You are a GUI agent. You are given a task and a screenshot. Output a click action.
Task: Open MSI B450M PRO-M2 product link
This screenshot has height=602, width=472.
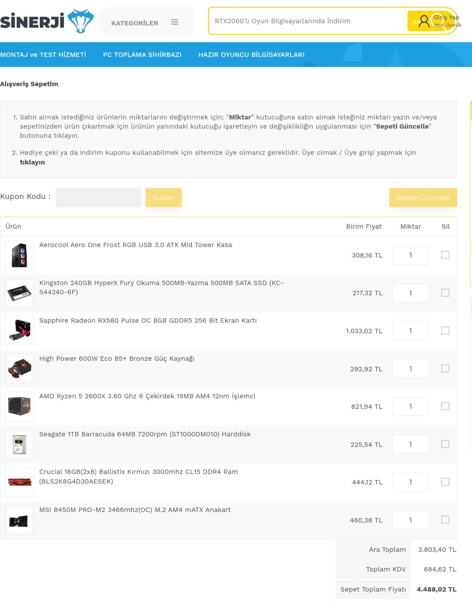tap(135, 510)
